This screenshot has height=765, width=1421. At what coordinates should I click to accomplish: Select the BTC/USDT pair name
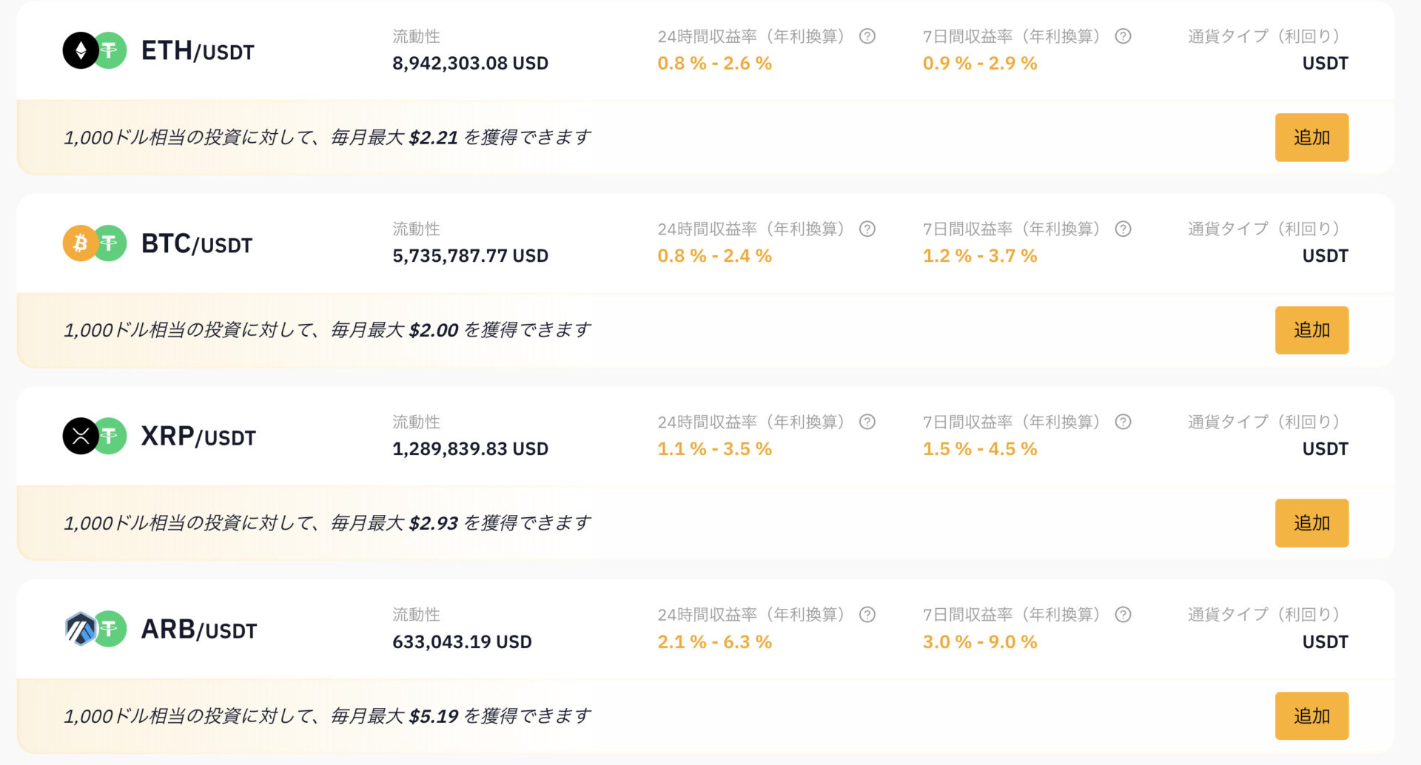coord(197,243)
